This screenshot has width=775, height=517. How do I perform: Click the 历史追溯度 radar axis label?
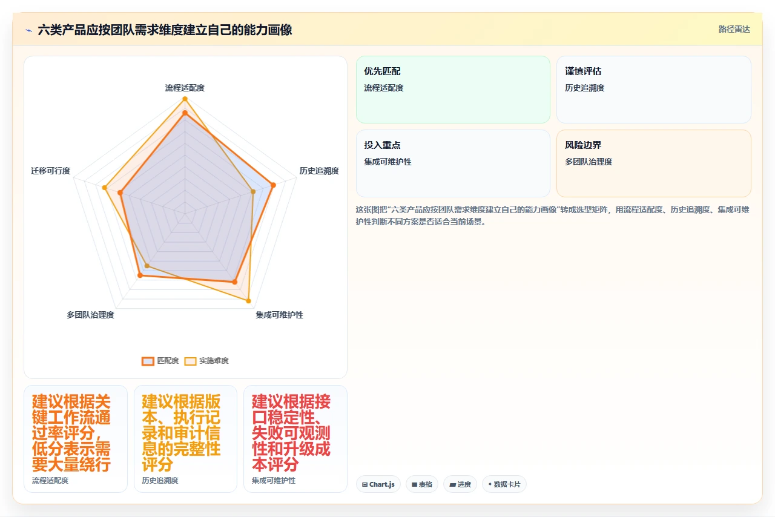(x=319, y=171)
